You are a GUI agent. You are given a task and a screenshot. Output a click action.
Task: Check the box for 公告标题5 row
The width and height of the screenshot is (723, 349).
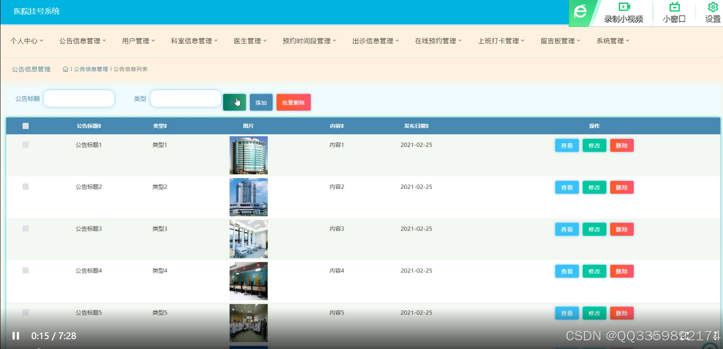tap(26, 312)
